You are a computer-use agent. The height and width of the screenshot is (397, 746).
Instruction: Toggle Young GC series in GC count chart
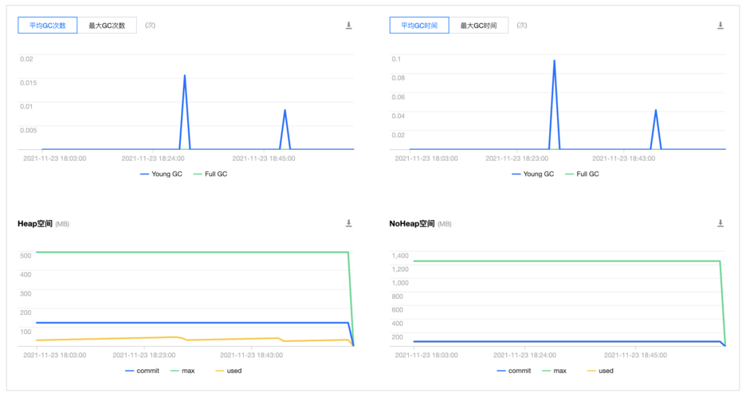point(161,174)
